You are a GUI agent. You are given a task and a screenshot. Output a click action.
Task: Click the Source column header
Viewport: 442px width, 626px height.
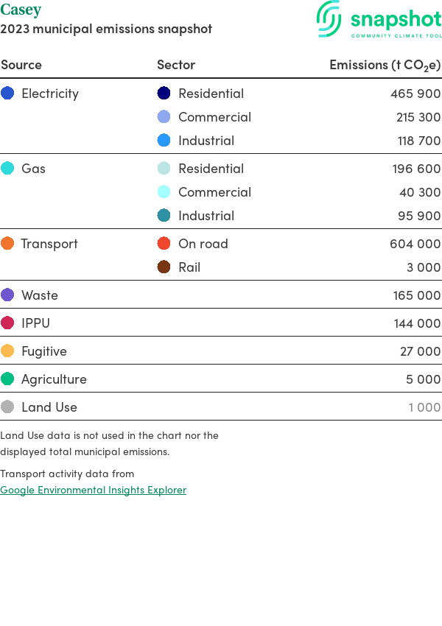pyautogui.click(x=21, y=65)
